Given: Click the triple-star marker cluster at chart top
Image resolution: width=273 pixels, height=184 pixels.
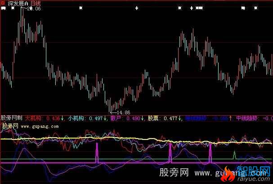Looking at the screenshot, I should pos(199,8).
